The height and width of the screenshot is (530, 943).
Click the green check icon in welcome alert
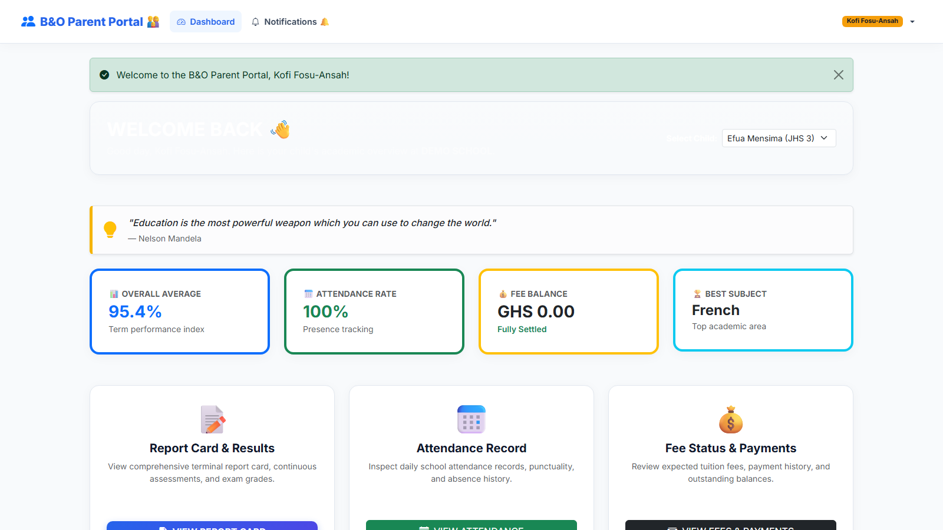click(x=104, y=75)
